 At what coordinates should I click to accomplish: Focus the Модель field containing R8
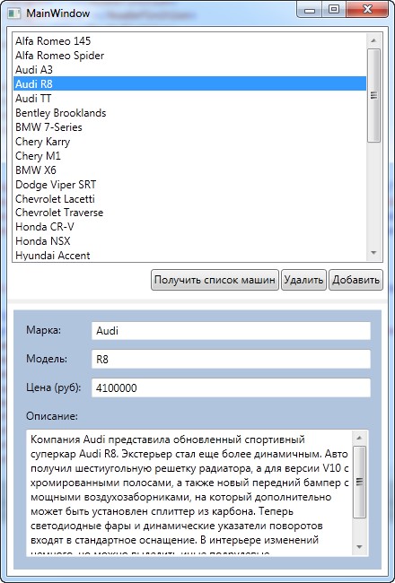[x=231, y=359]
